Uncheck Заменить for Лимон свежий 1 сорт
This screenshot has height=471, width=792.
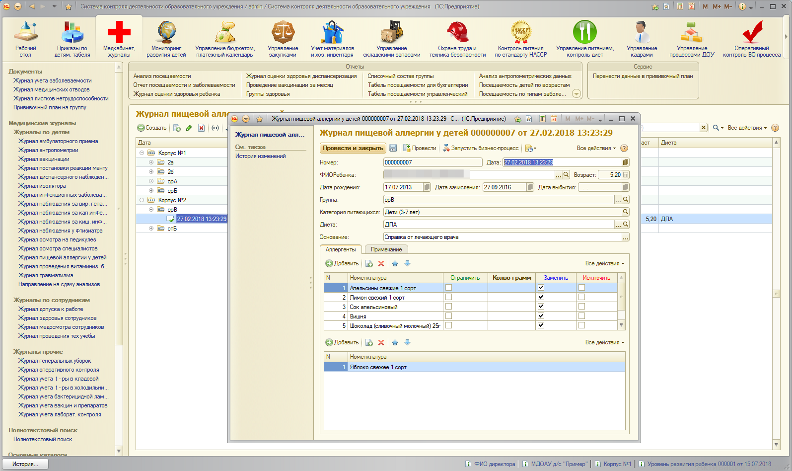coord(541,297)
